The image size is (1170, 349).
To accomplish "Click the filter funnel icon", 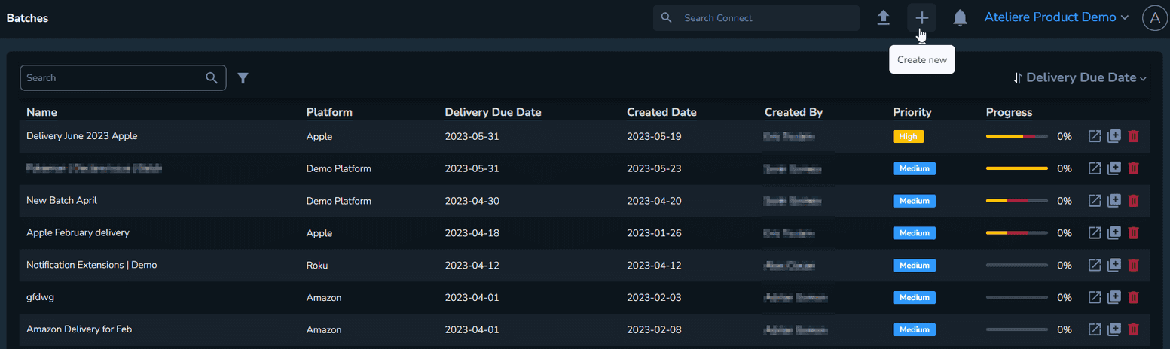I will (243, 78).
